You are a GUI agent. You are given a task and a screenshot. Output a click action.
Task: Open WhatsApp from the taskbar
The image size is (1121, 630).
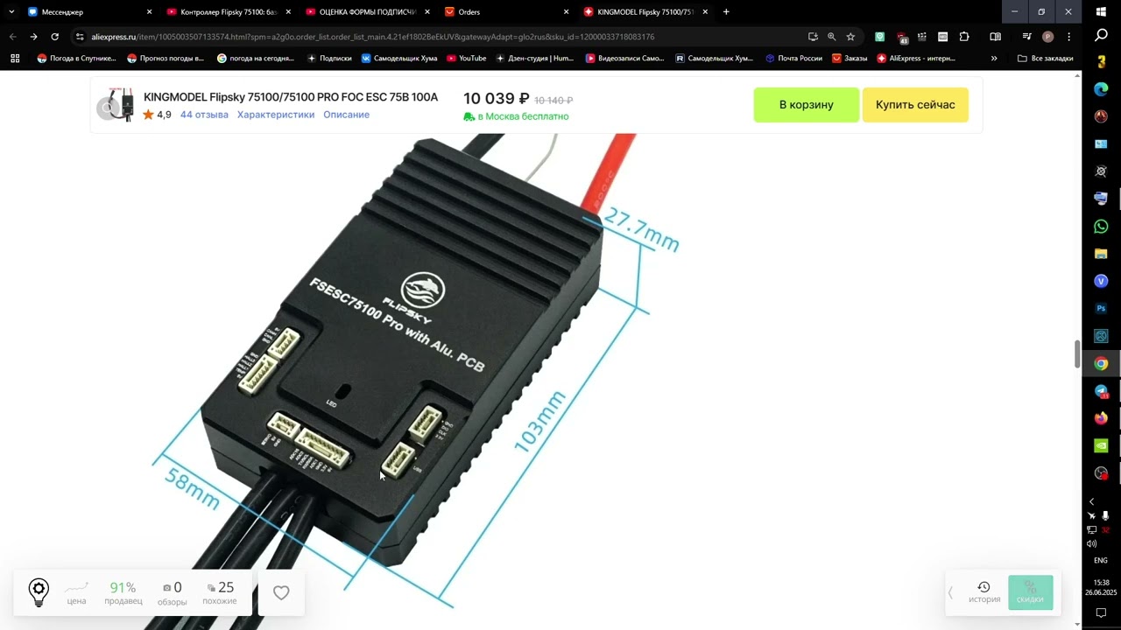coord(1101,227)
